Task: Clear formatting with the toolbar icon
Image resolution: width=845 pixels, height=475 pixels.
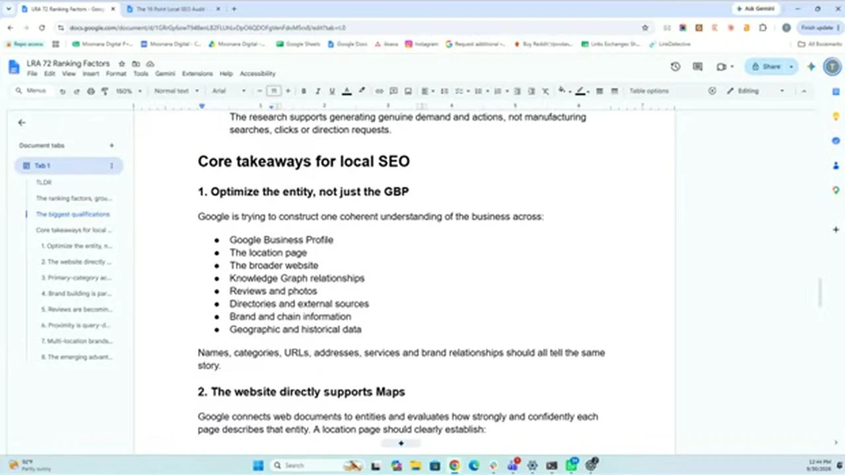Action: [x=545, y=91]
